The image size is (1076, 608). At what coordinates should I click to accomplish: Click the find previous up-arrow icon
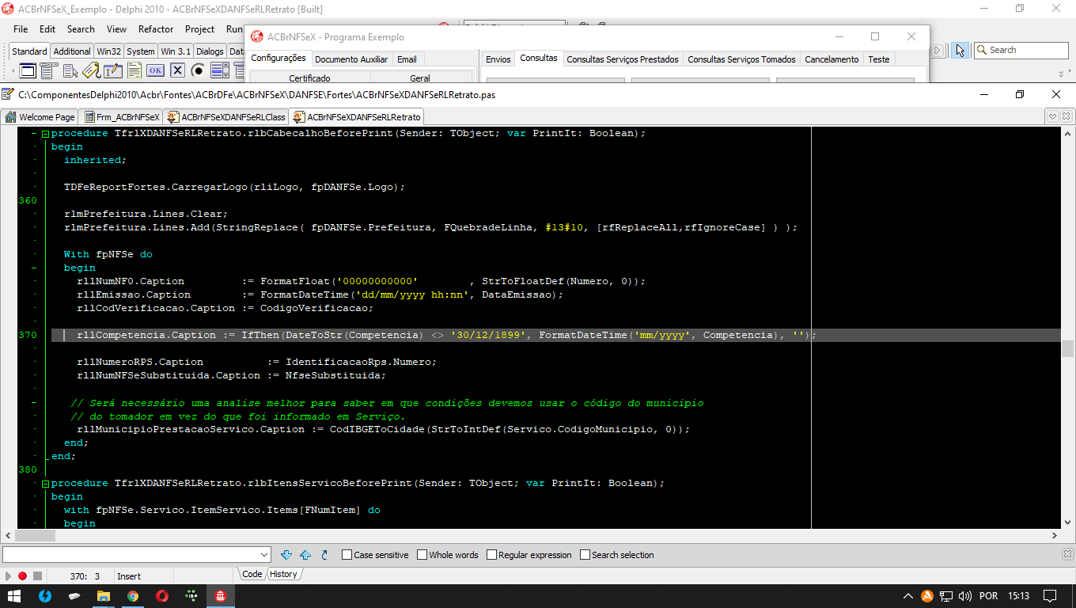pos(305,555)
